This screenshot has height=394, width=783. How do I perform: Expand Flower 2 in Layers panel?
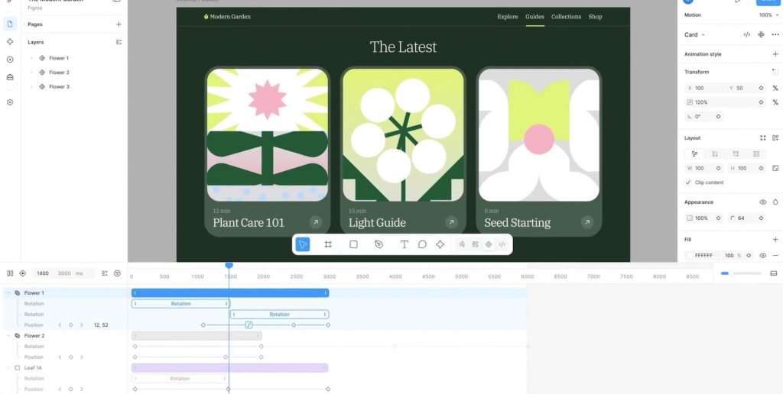click(x=32, y=73)
